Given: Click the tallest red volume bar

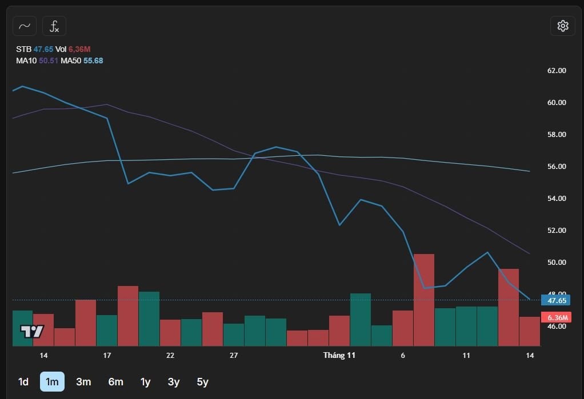Looking at the screenshot, I should pyautogui.click(x=423, y=300).
